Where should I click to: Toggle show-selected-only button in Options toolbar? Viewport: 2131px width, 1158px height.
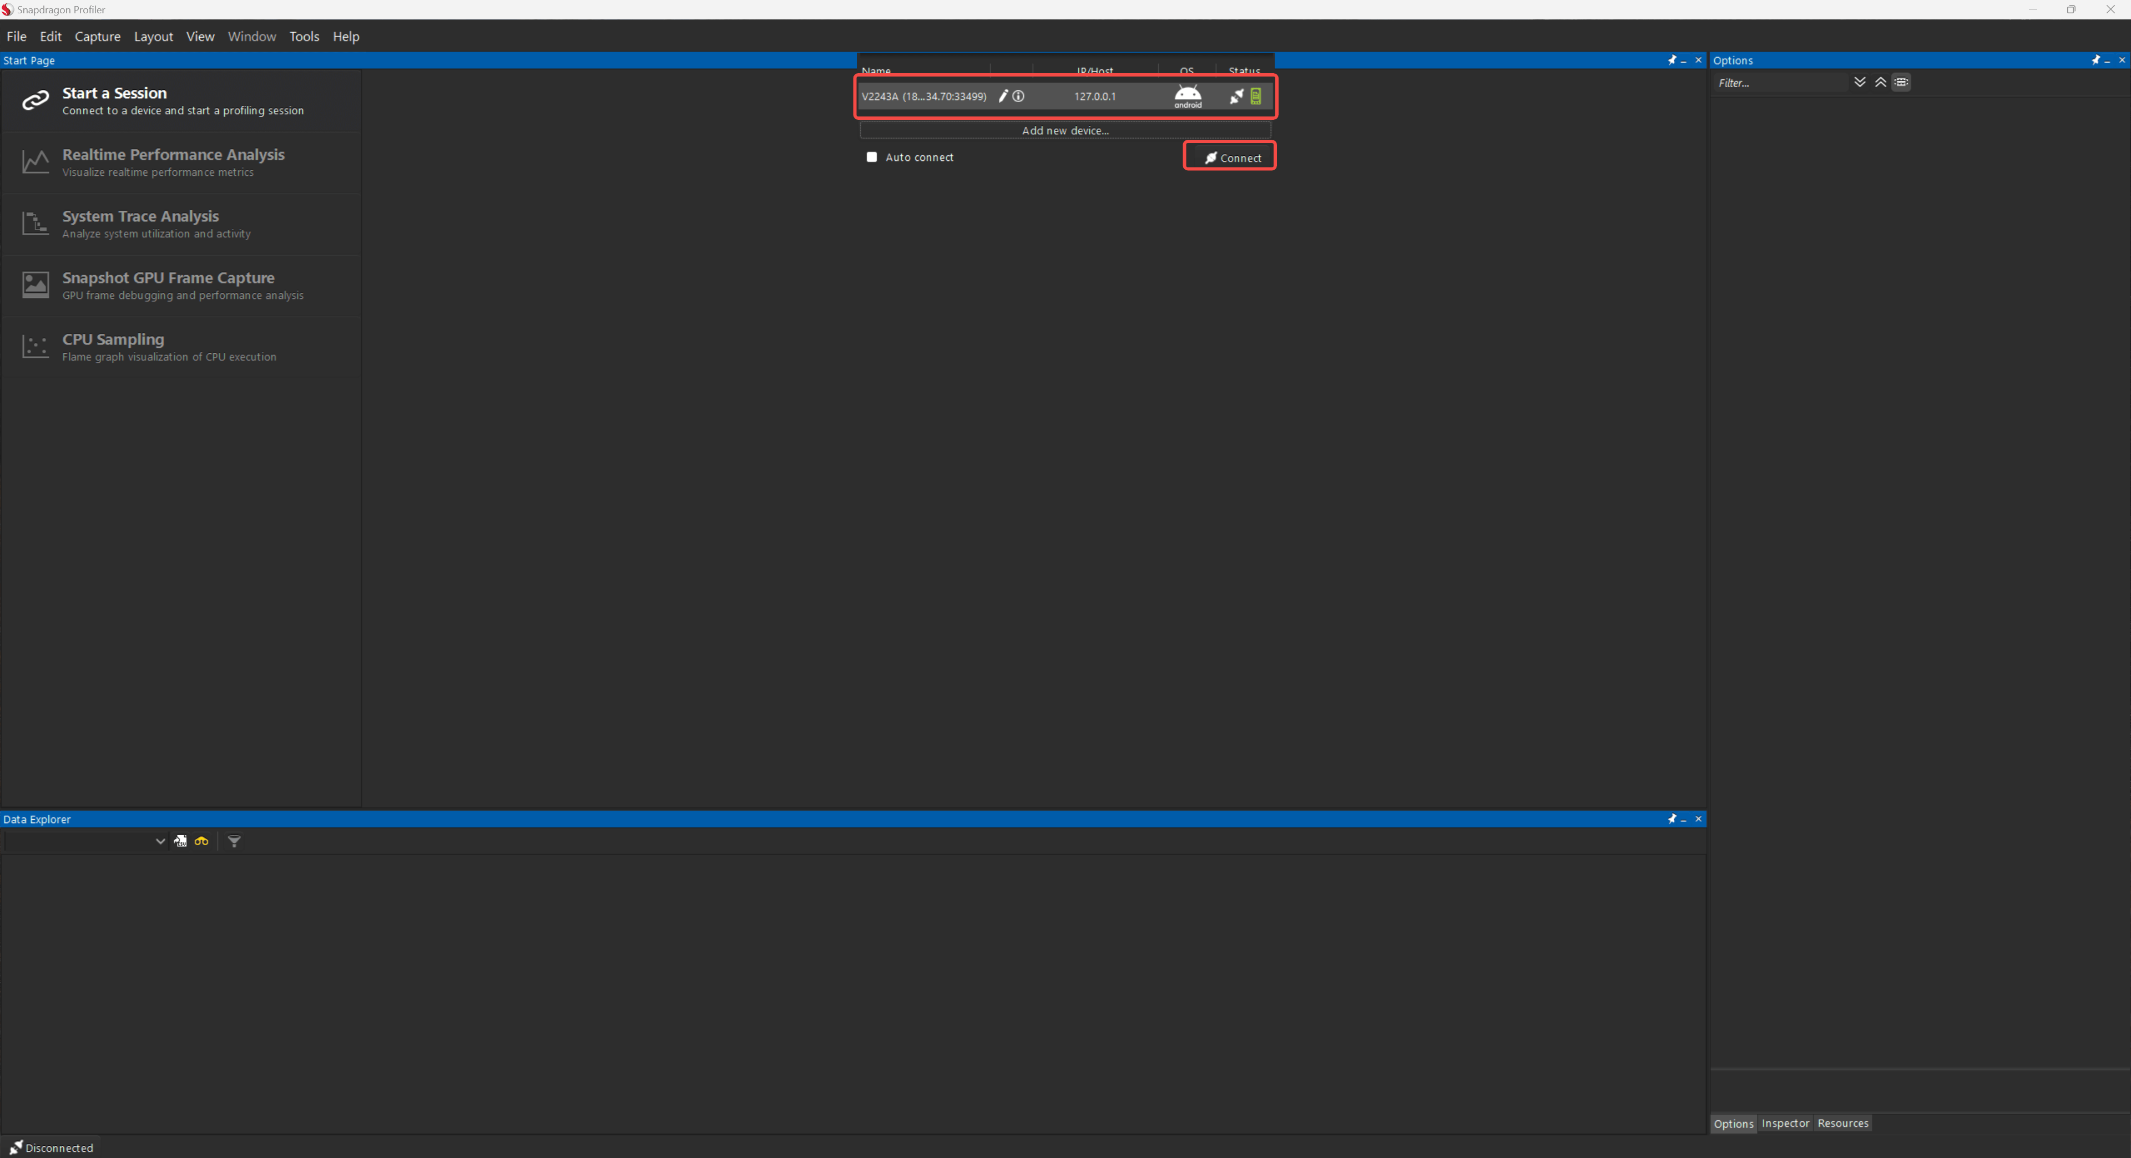coord(1901,82)
